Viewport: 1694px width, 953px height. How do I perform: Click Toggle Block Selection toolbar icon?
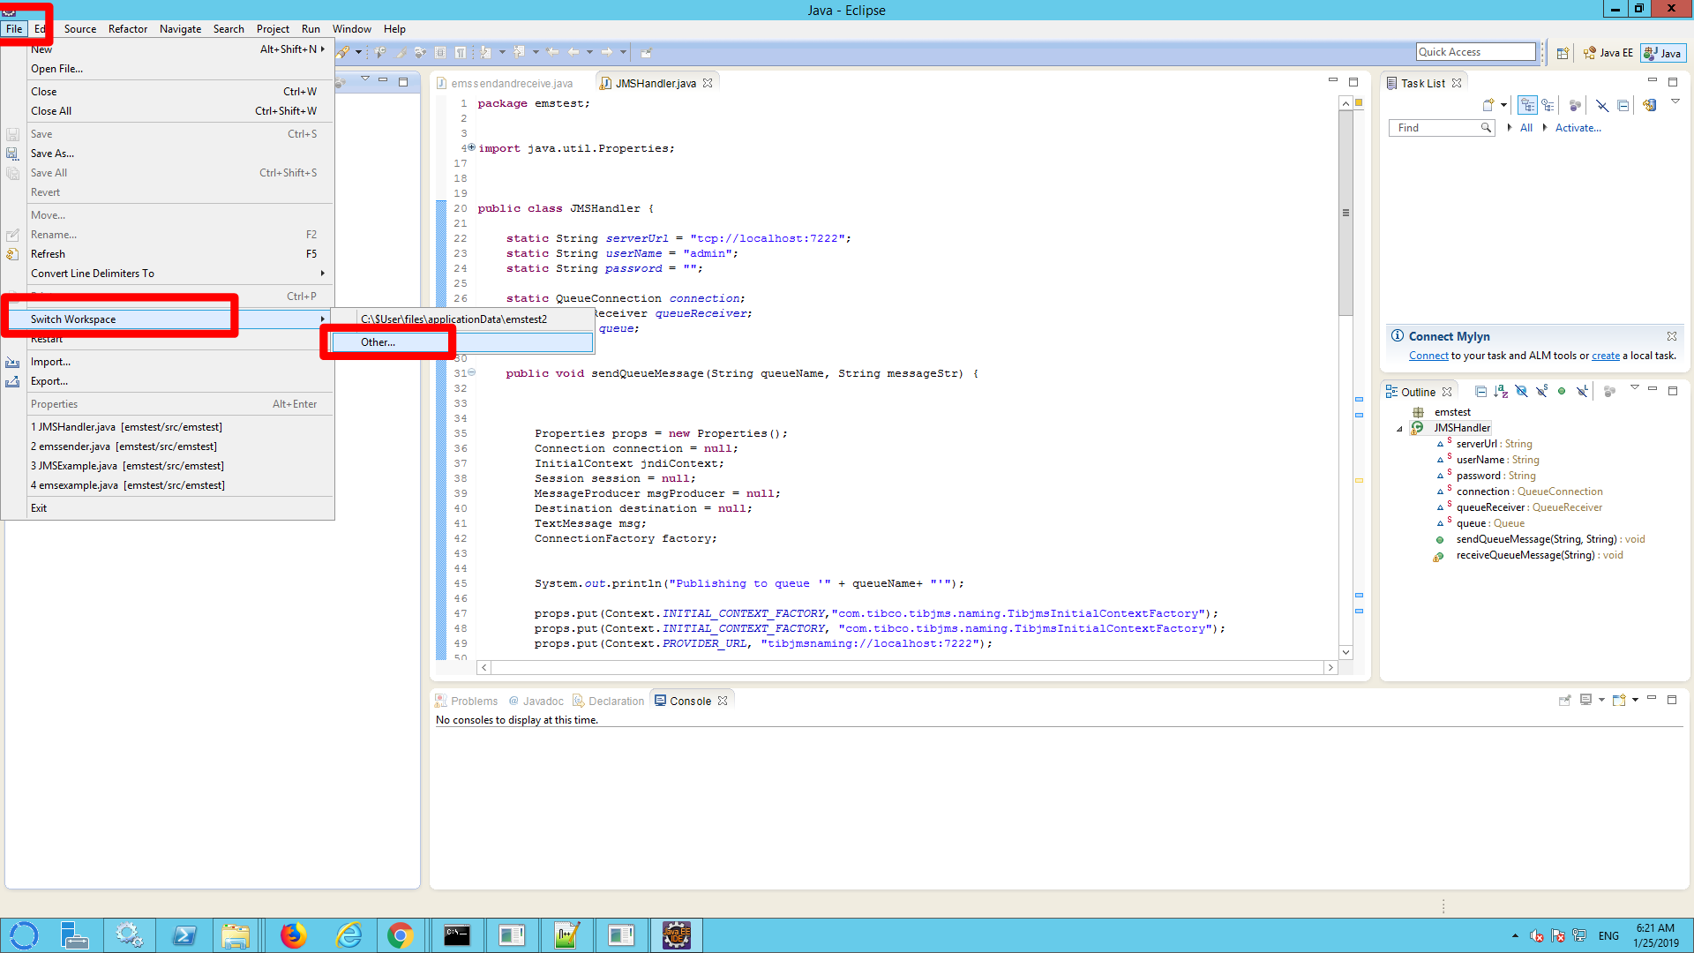[x=440, y=52]
